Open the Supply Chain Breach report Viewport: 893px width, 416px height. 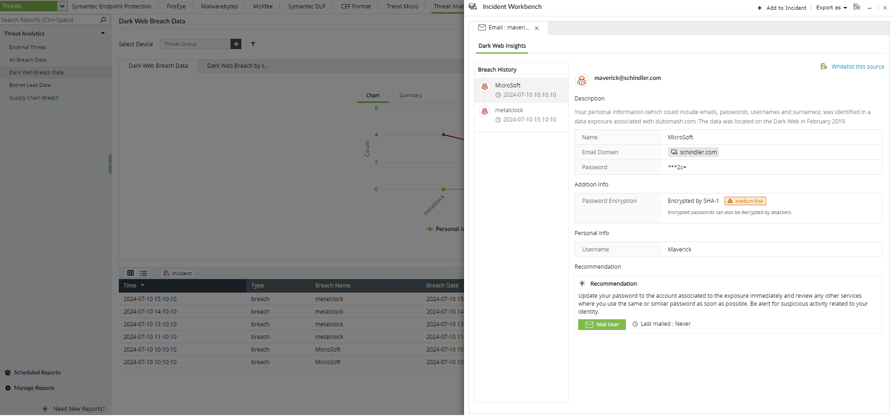[x=34, y=98]
